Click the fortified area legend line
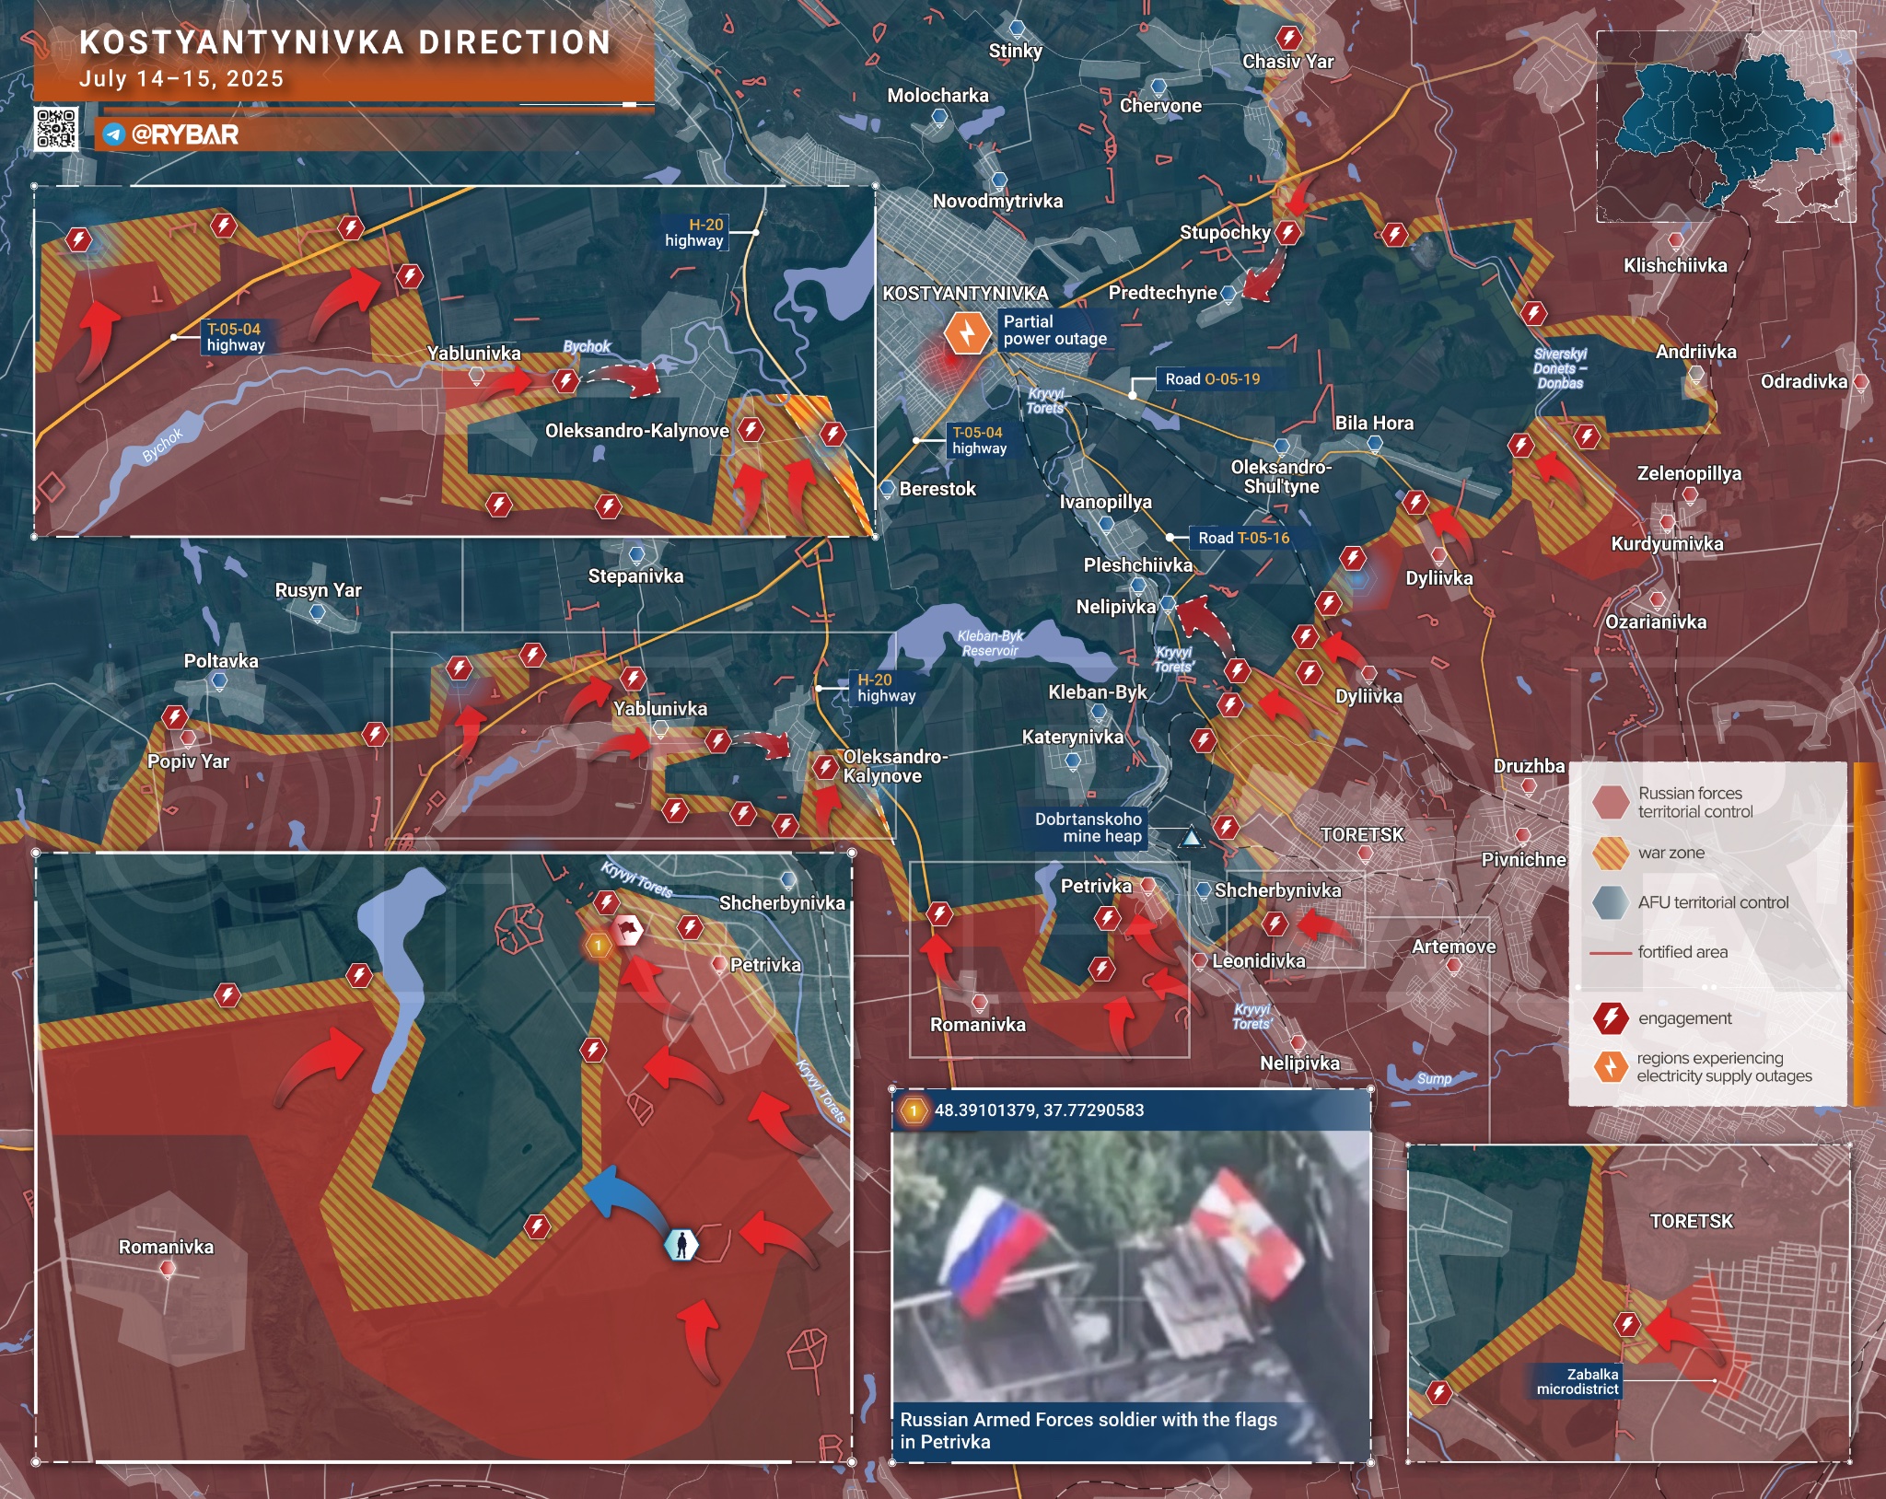Image resolution: width=1886 pixels, height=1499 pixels. (1611, 952)
